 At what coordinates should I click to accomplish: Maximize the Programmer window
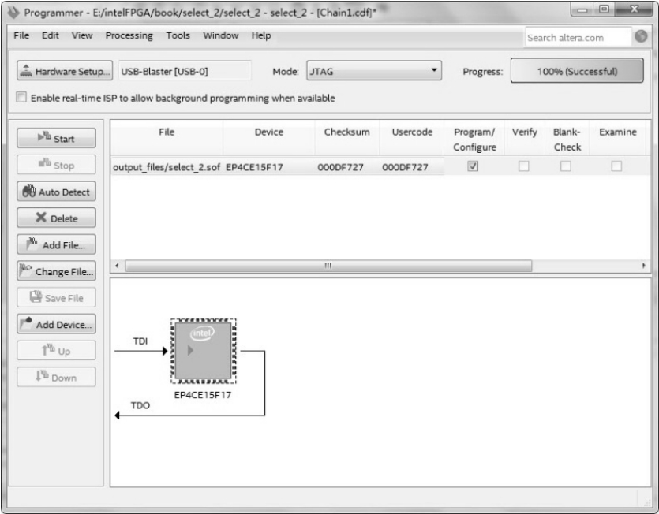pyautogui.click(x=604, y=9)
